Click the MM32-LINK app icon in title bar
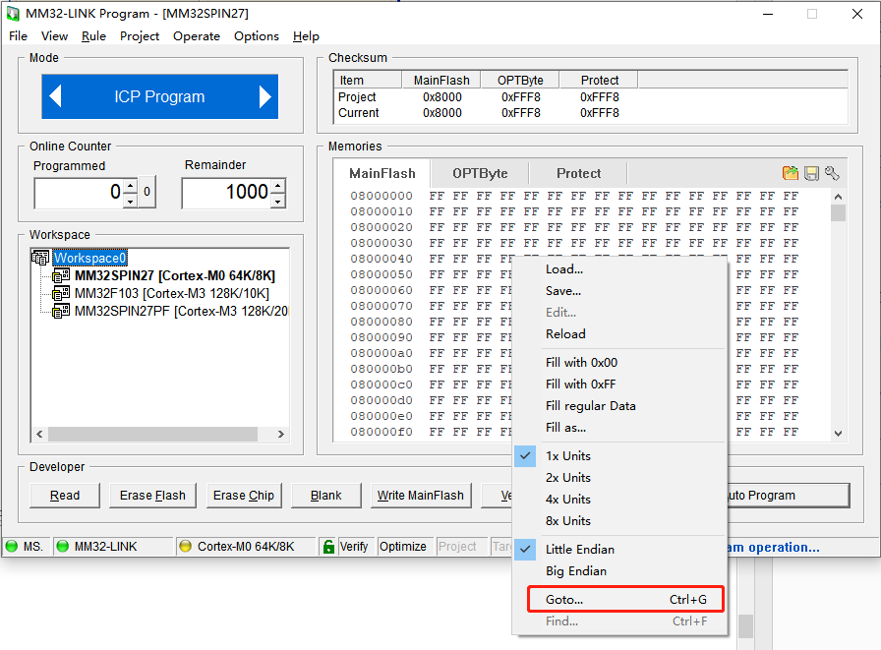The width and height of the screenshot is (881, 650). (13, 14)
